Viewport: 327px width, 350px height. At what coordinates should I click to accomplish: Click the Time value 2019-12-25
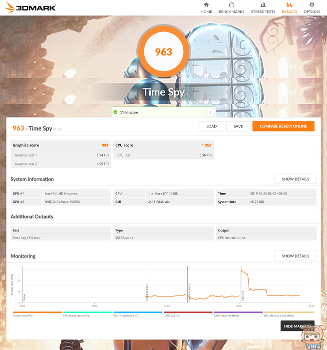[269, 193]
